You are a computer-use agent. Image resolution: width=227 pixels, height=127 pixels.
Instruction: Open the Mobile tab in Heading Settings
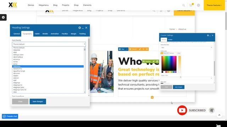click(x=45, y=34)
